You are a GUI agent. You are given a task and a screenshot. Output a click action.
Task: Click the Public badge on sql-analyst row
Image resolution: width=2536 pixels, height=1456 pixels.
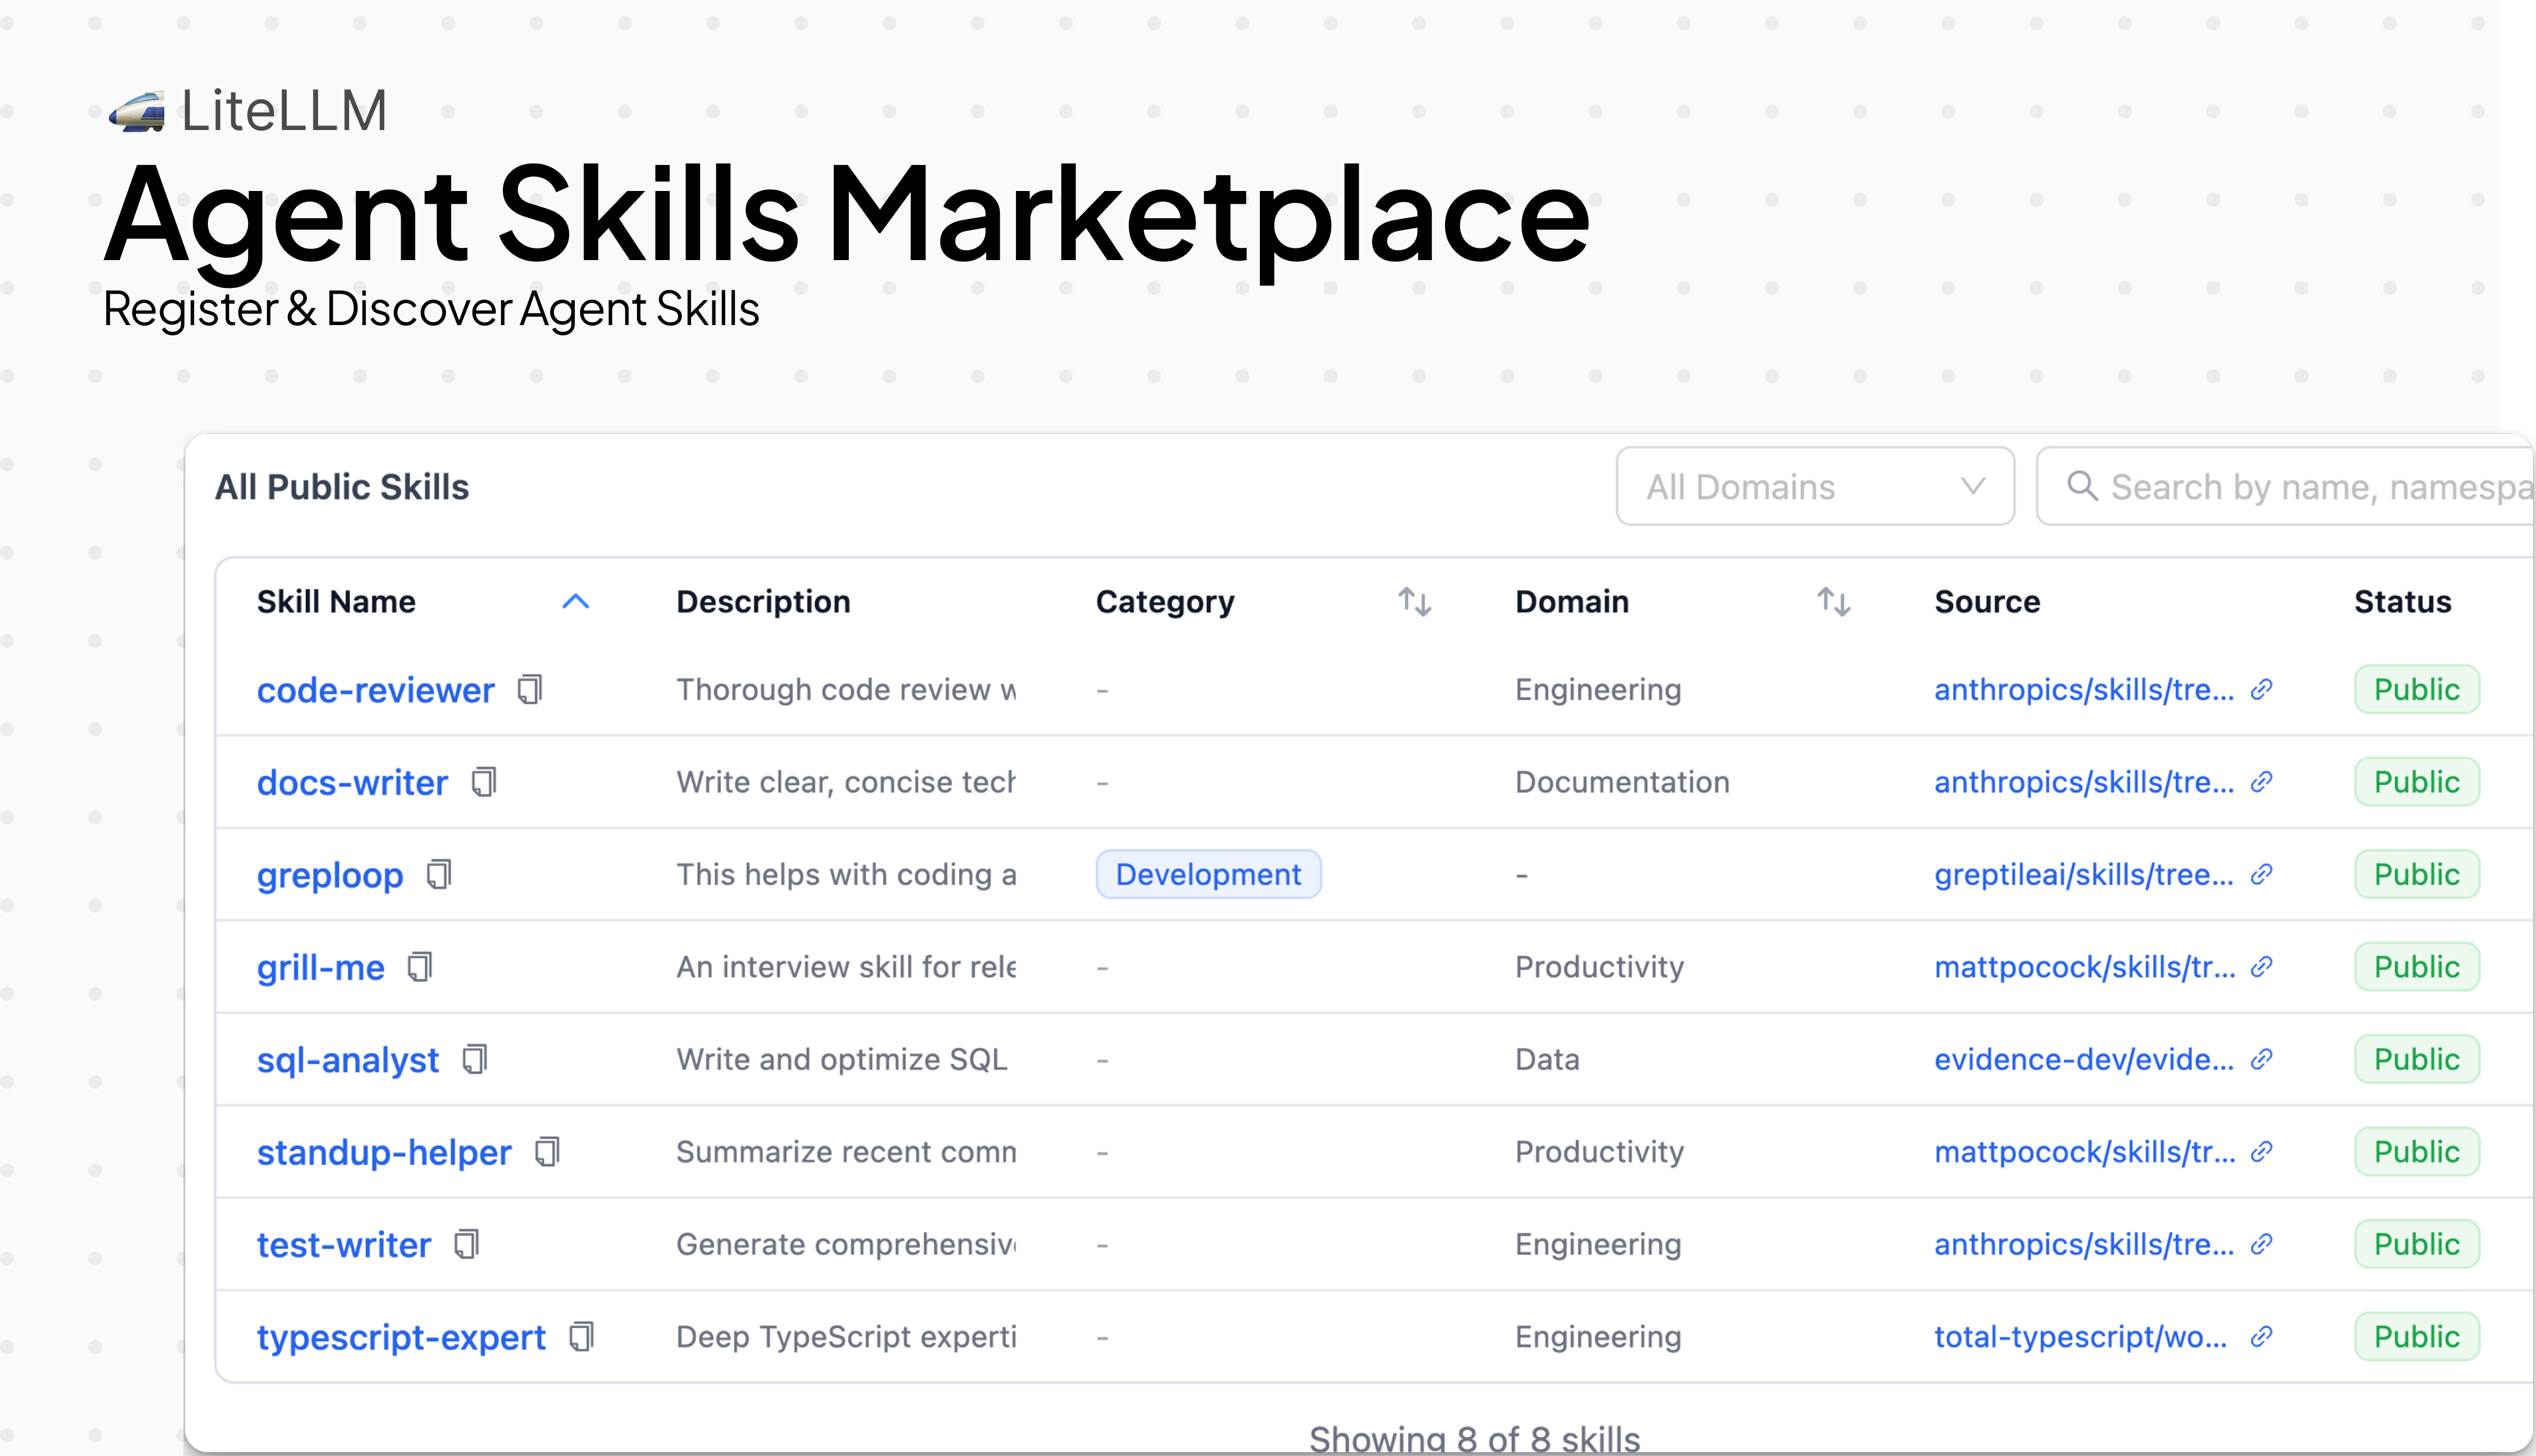[2417, 1059]
